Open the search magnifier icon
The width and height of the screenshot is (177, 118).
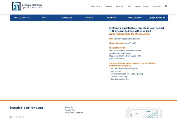click(166, 6)
